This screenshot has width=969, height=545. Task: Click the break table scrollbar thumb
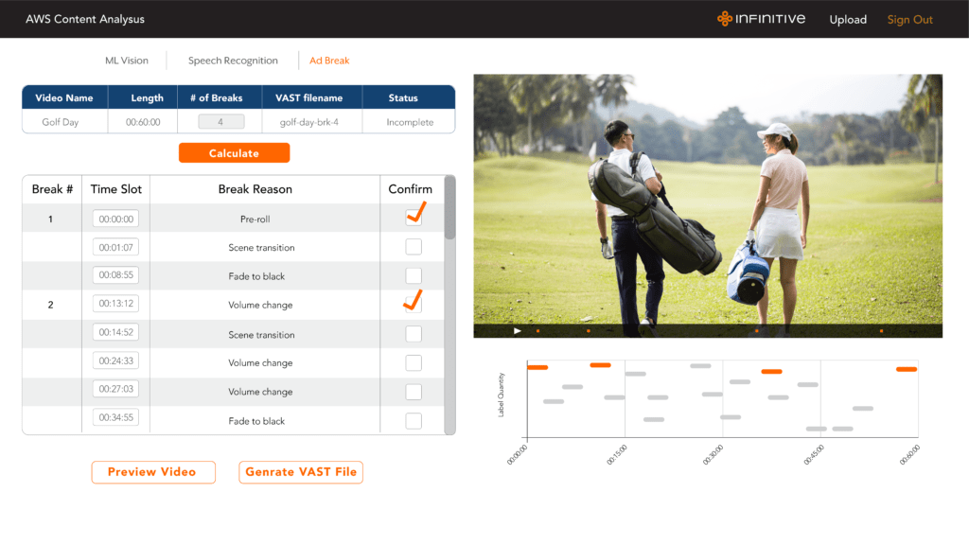coord(449,208)
